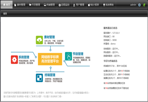Click the teal hand-pointer 节目管理 icon
148x102 pixels.
click(x=68, y=56)
